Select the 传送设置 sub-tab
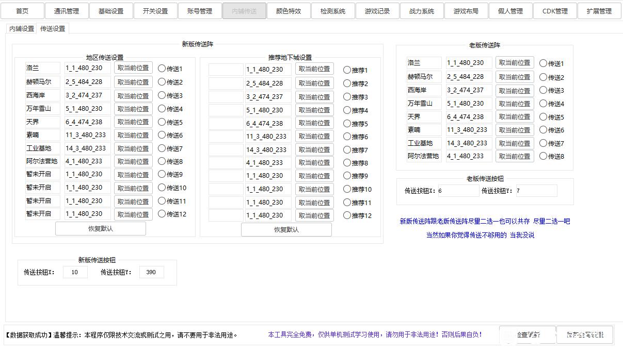Image resolution: width=623 pixels, height=353 pixels. (x=53, y=29)
